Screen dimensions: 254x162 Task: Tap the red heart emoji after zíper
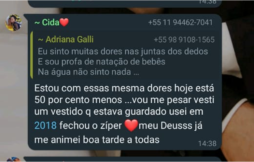tap(131, 125)
